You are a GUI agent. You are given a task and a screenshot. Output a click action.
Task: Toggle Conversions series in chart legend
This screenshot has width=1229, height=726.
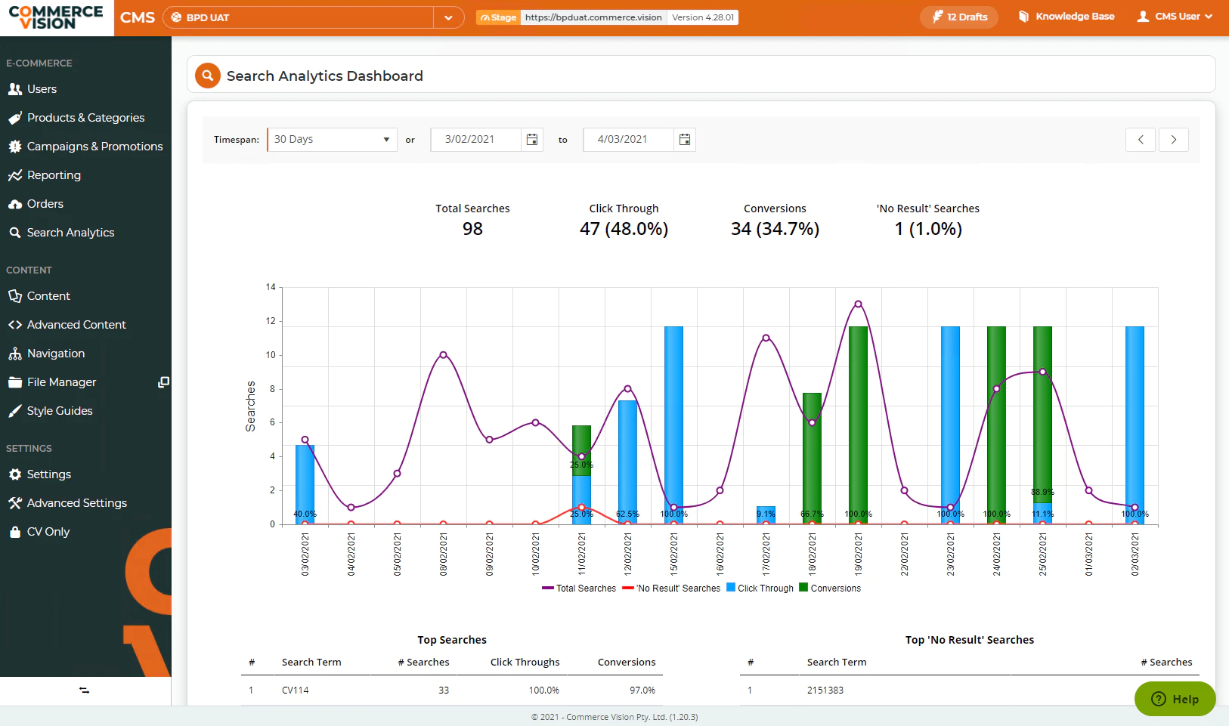(x=830, y=589)
